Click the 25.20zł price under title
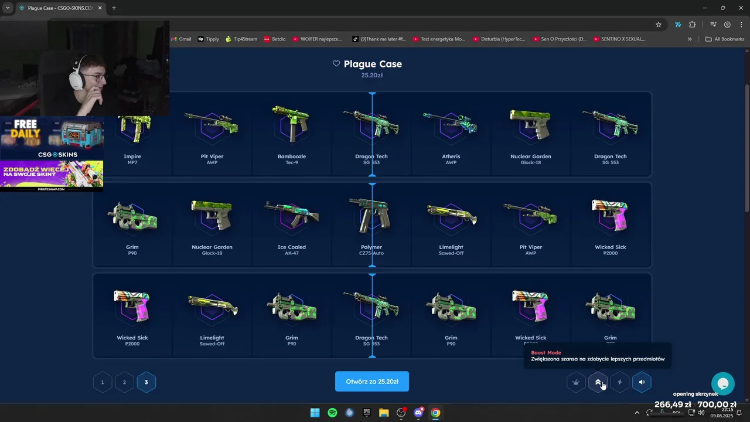The width and height of the screenshot is (750, 422). (x=372, y=75)
